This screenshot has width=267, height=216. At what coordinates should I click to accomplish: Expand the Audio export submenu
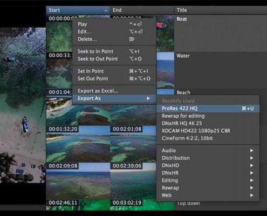tap(208, 151)
